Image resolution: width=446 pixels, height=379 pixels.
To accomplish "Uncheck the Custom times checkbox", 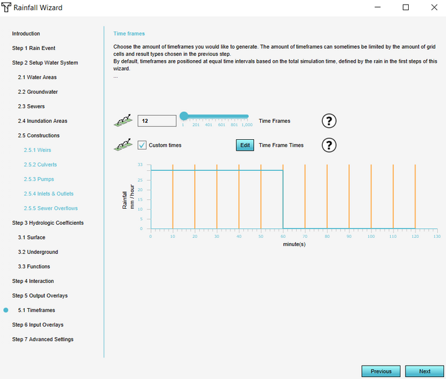I will point(142,145).
